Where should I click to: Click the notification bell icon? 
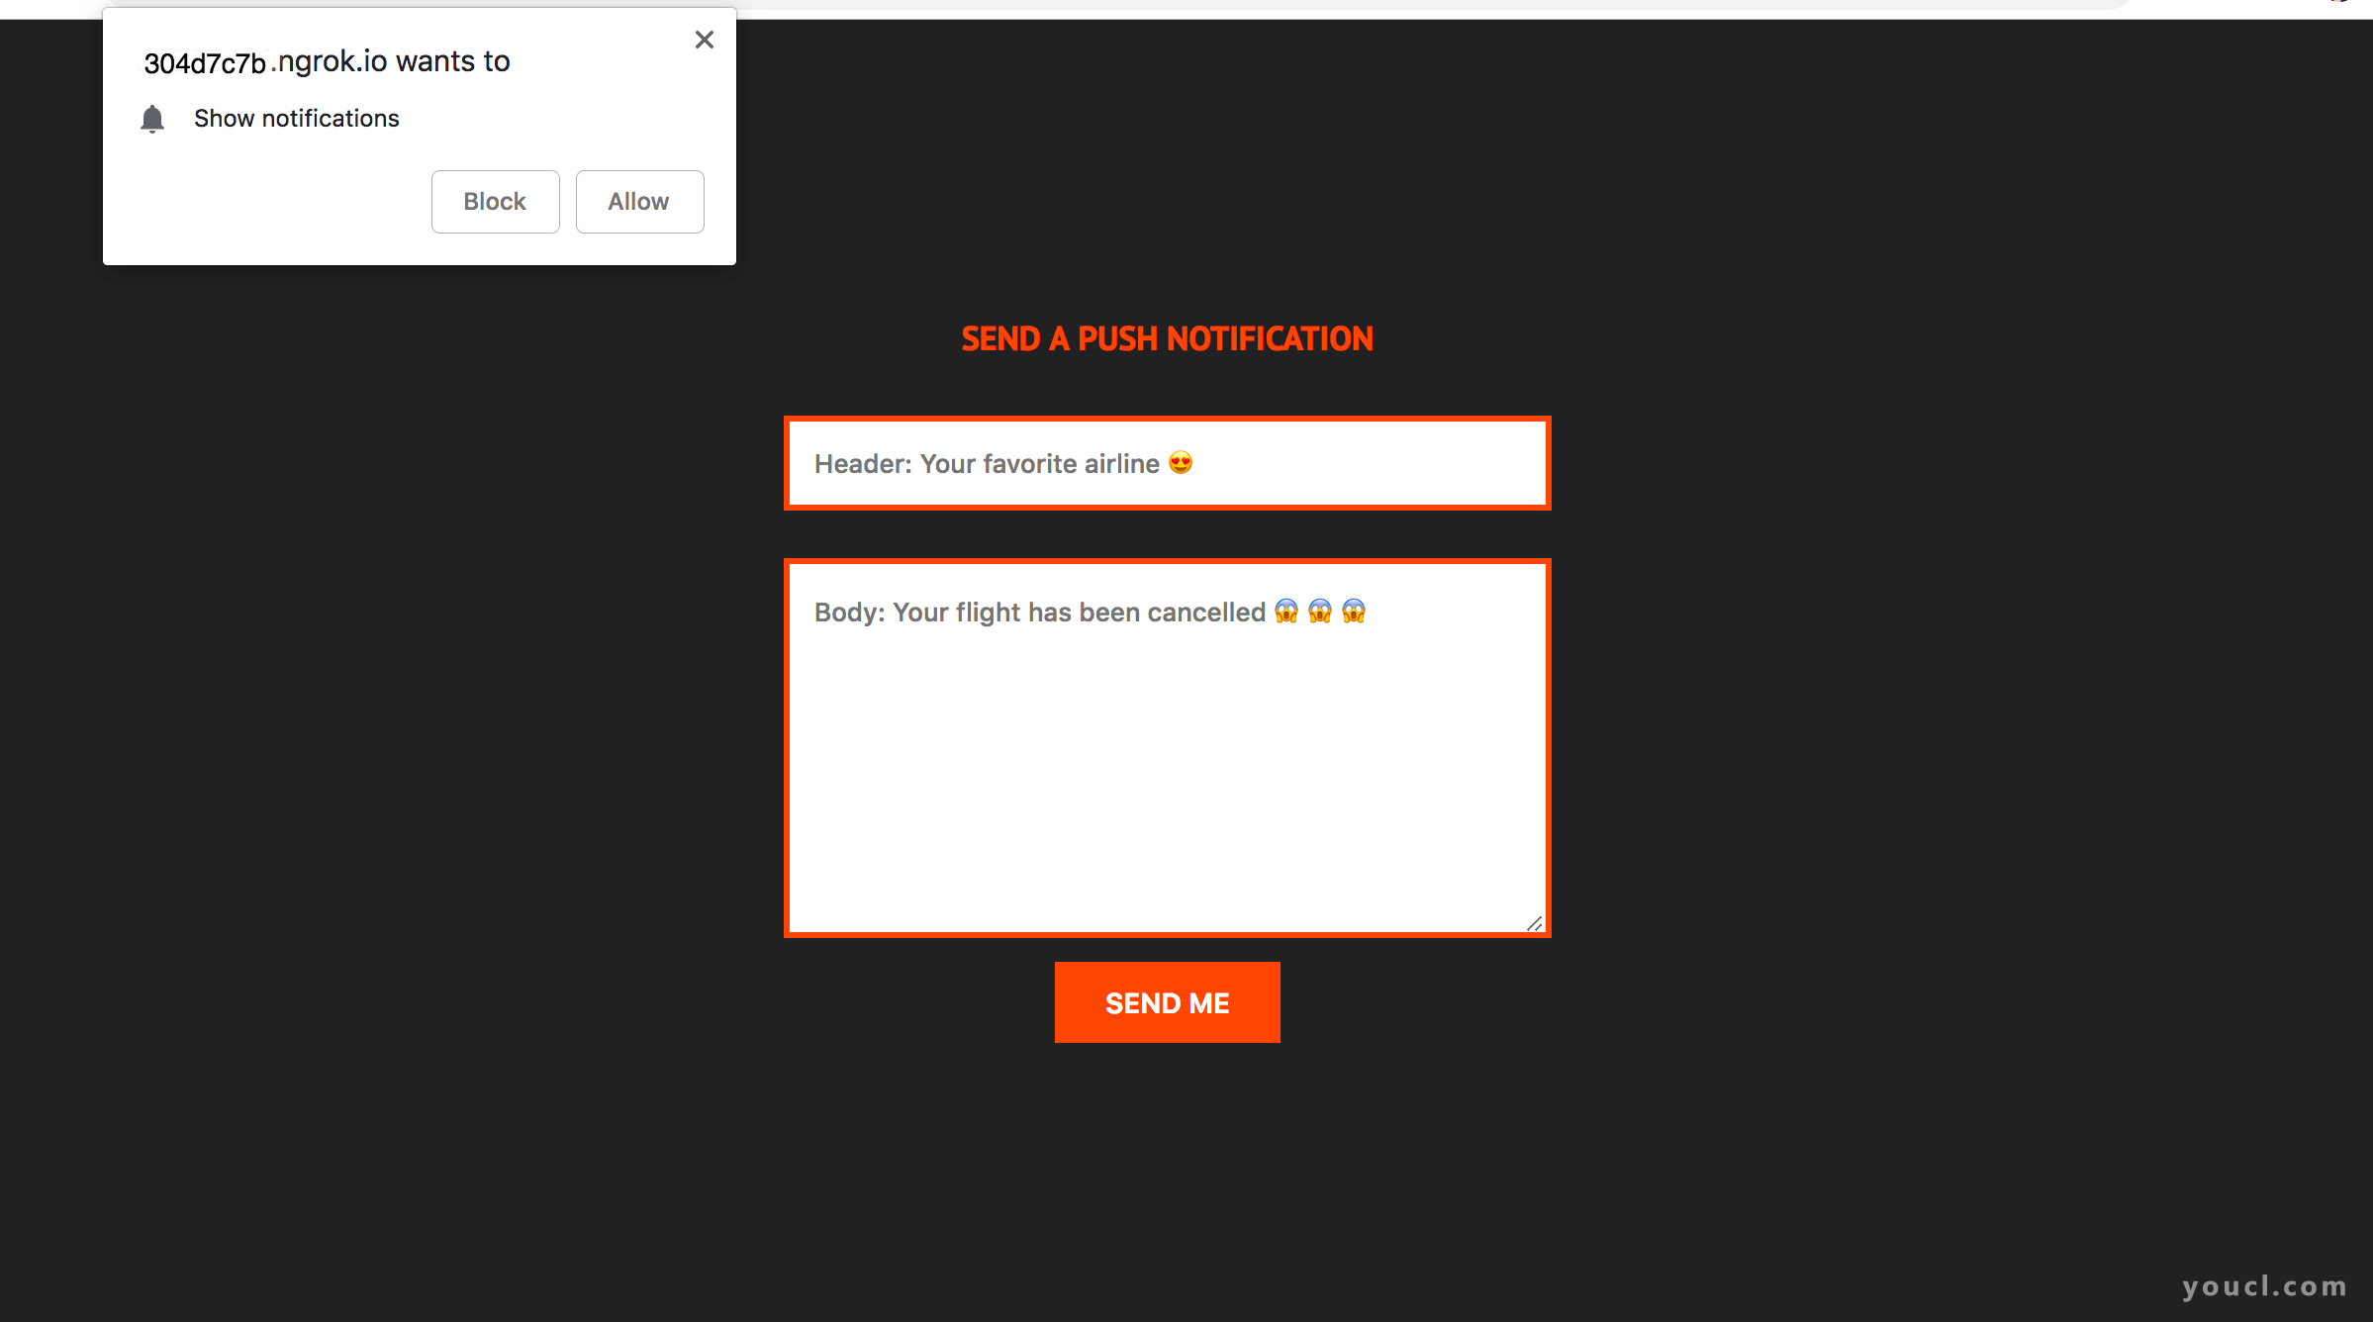point(151,117)
